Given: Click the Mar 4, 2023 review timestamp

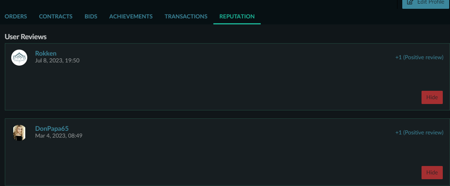Looking at the screenshot, I should pos(59,136).
